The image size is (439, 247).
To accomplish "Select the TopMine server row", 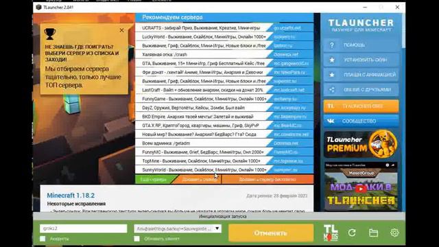I will (224, 161).
